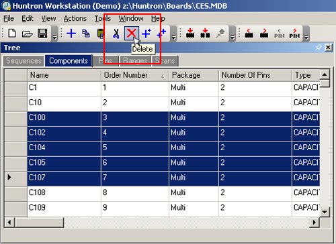336x244 pixels.
Task: Open the Window menu
Action: pyautogui.click(x=131, y=18)
